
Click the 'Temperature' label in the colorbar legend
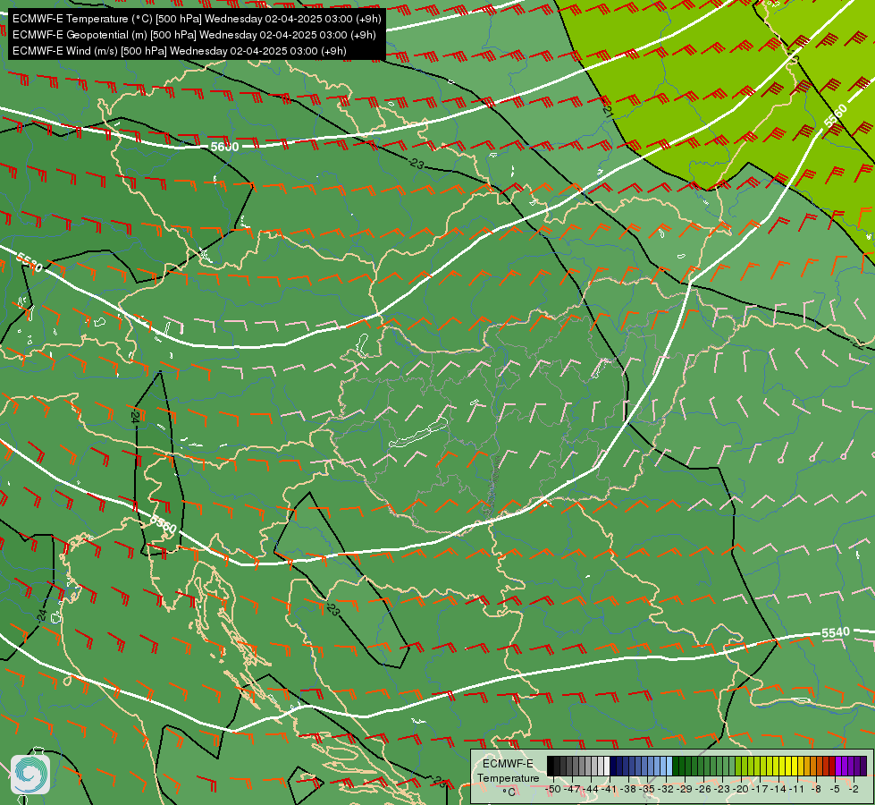click(508, 778)
